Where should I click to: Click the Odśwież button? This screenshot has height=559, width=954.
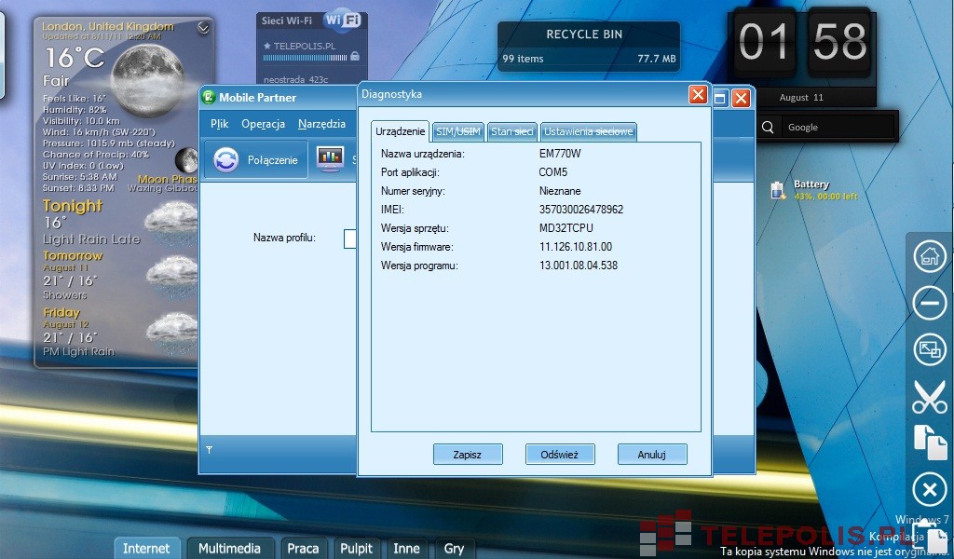pos(560,455)
